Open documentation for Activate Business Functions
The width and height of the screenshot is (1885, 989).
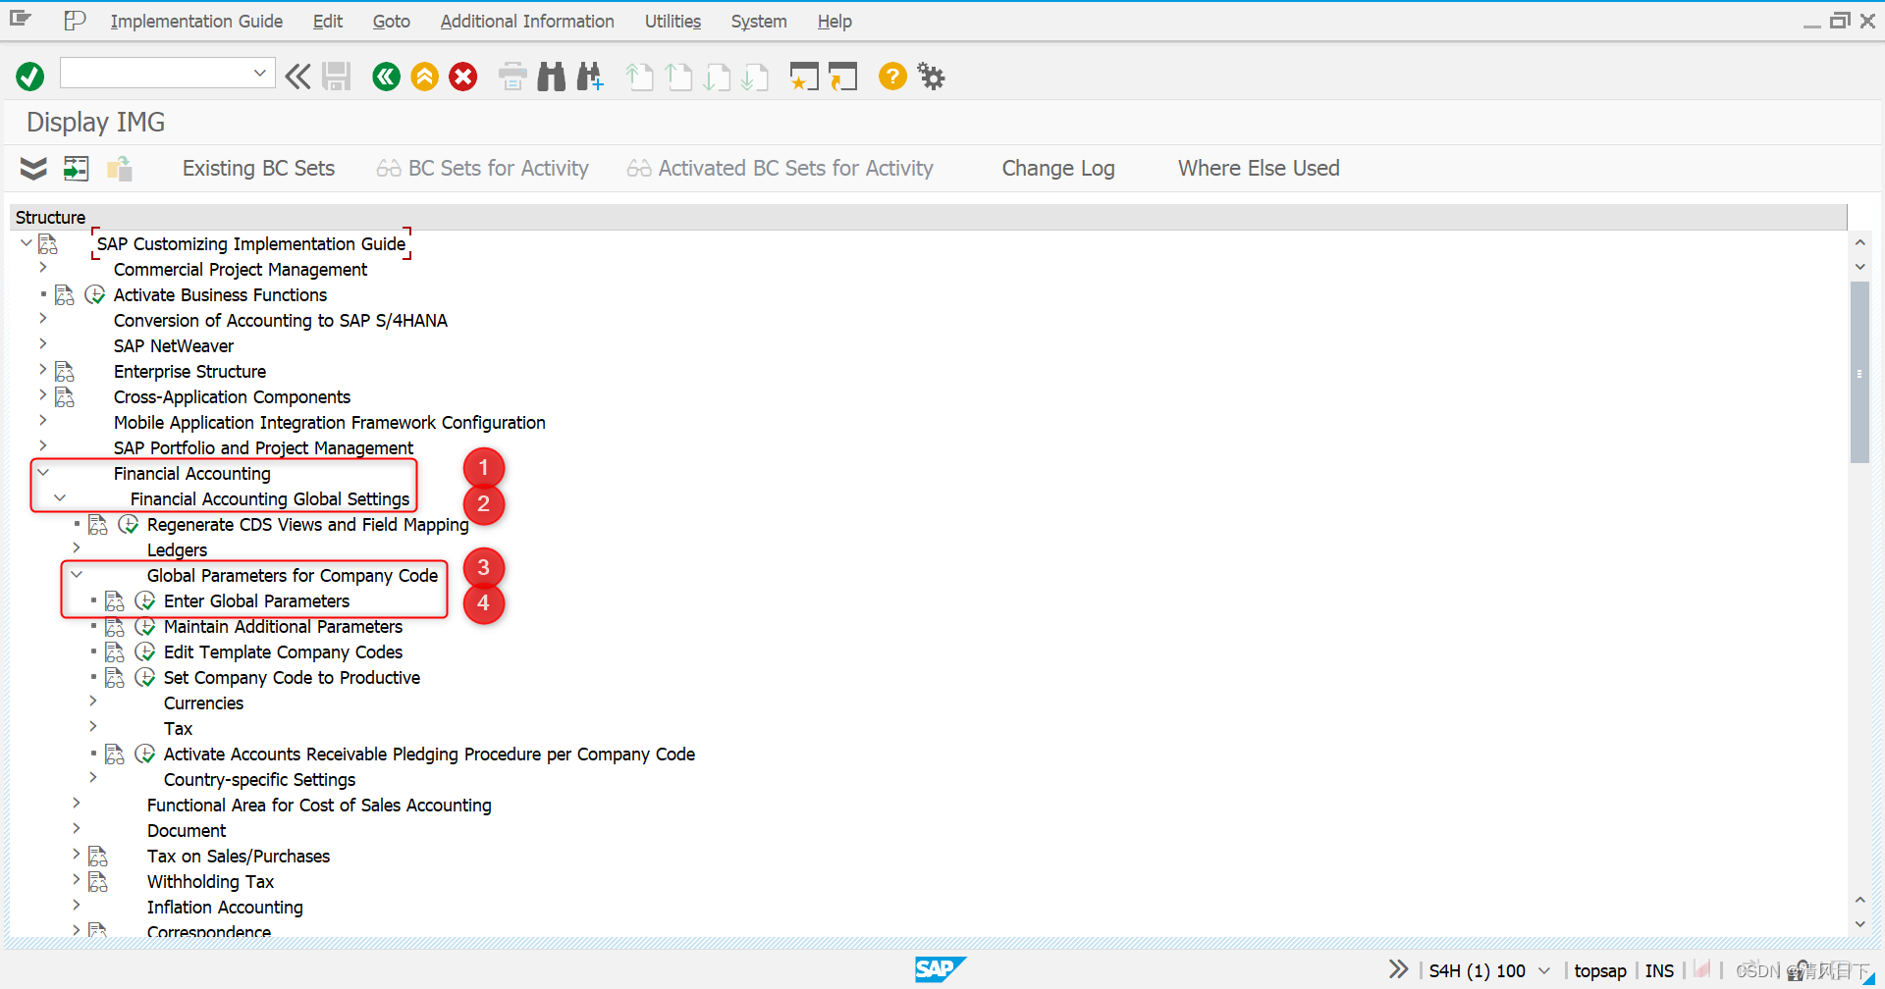pyautogui.click(x=64, y=294)
